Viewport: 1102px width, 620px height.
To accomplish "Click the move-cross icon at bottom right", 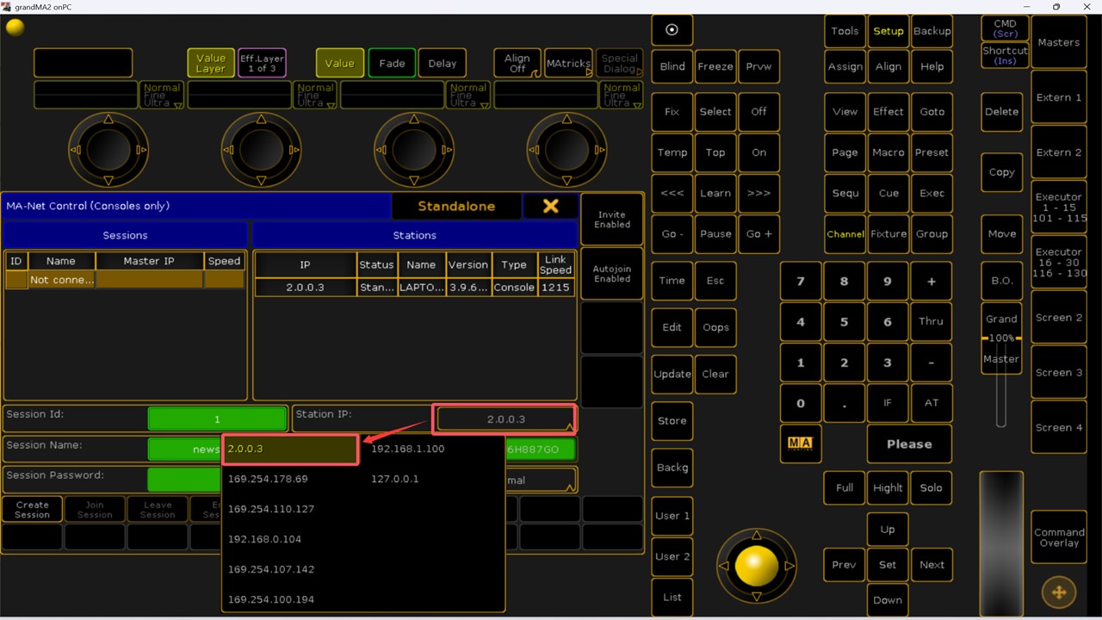I will [x=1058, y=592].
